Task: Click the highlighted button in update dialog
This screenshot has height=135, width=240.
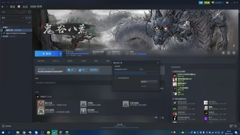Action: tap(149, 82)
